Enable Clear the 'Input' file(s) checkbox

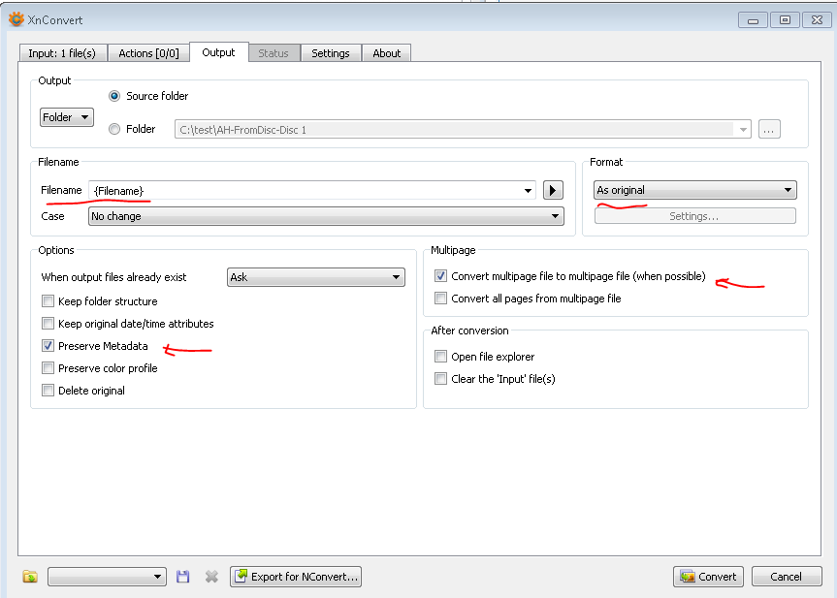click(440, 379)
